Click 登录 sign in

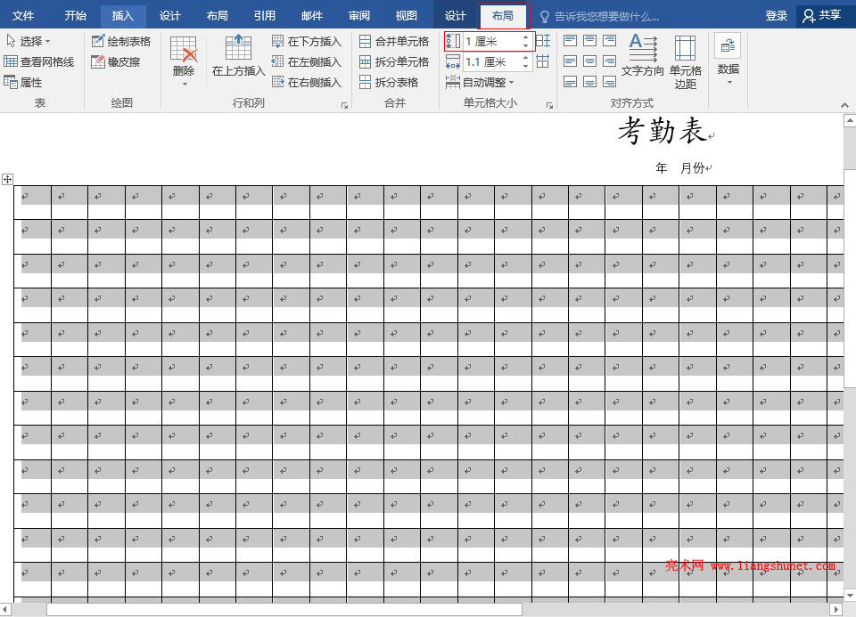tap(776, 16)
